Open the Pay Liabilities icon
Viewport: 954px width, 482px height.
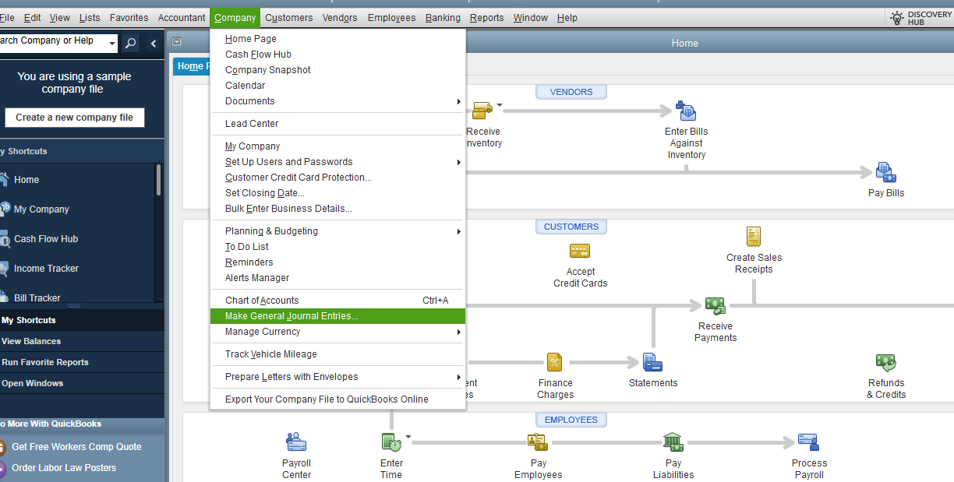point(673,442)
